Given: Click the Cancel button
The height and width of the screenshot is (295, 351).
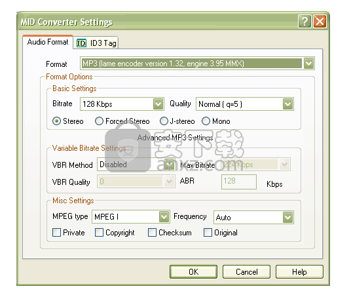Looking at the screenshot, I should coord(246,272).
